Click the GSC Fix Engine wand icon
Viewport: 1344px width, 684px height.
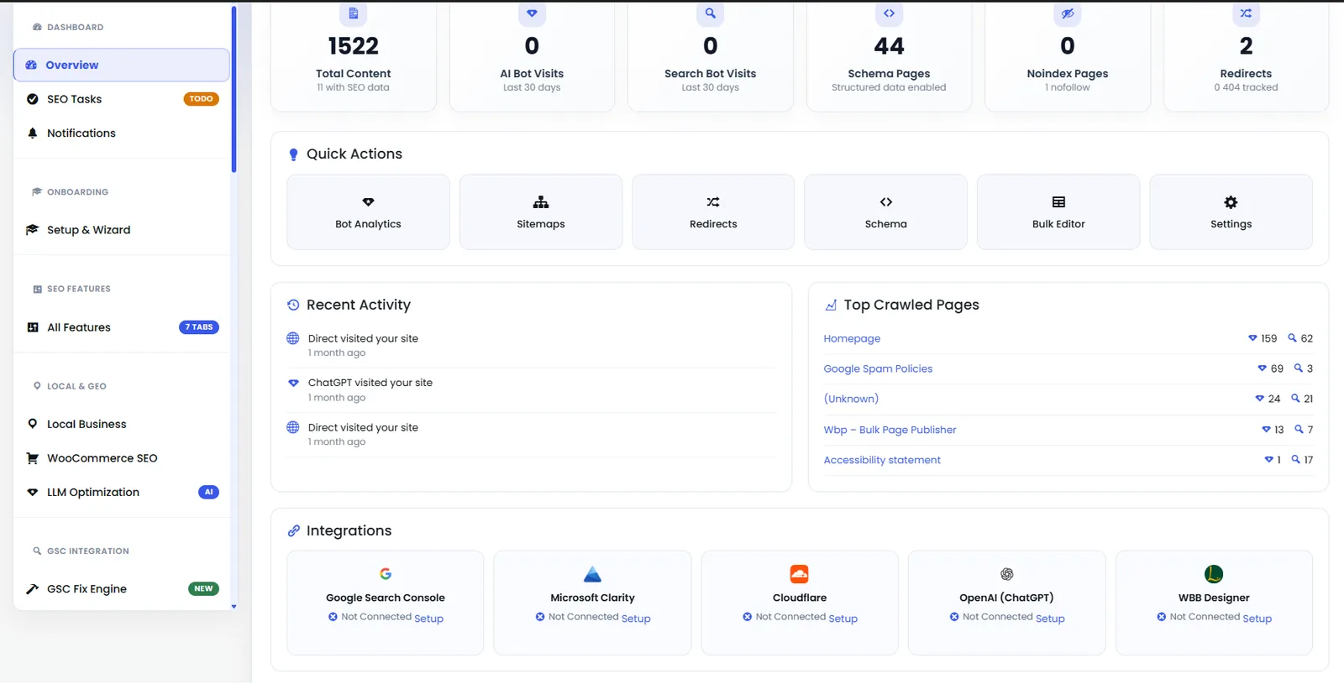[33, 589]
